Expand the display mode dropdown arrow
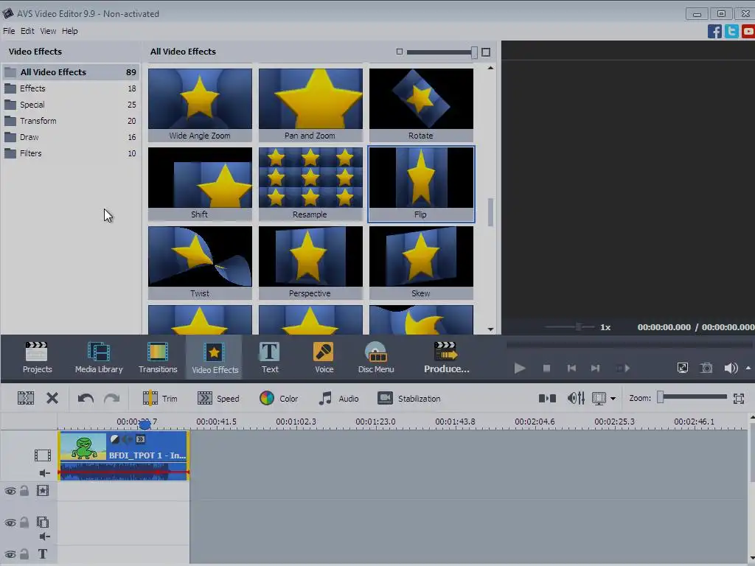The width and height of the screenshot is (755, 566). point(613,399)
